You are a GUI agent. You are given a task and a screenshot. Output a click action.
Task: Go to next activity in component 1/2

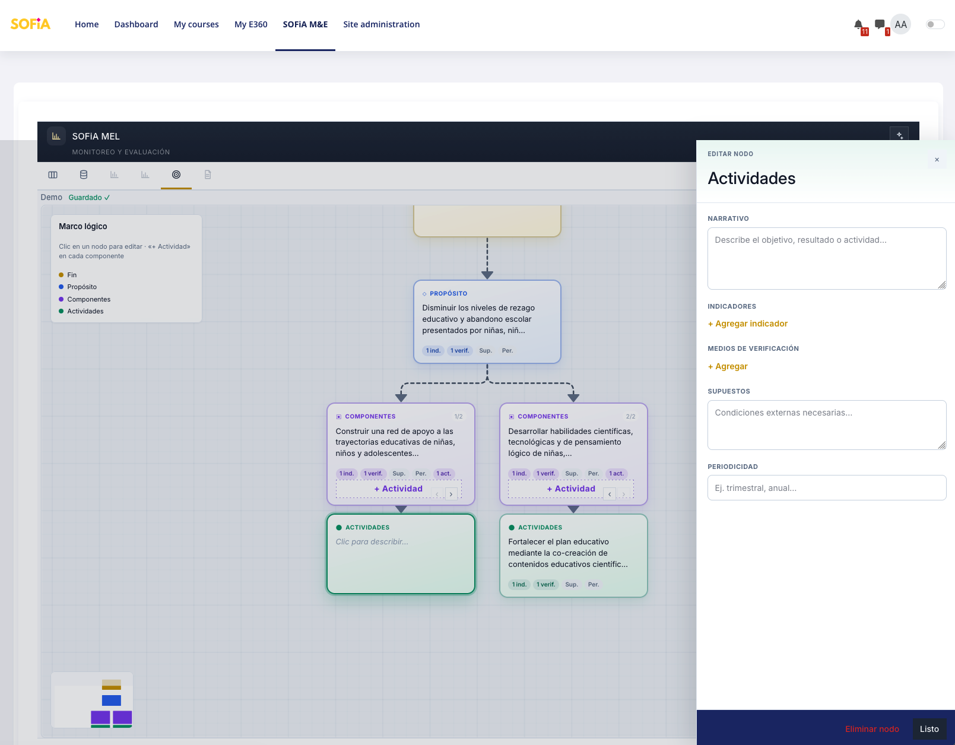451,494
